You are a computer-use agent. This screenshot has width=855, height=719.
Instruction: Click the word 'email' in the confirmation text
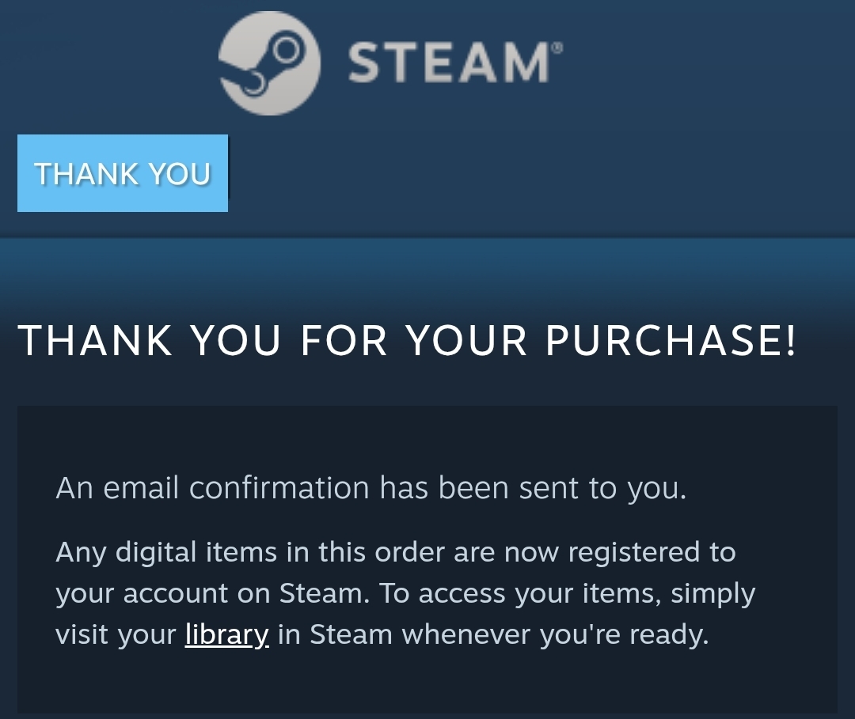(x=141, y=487)
